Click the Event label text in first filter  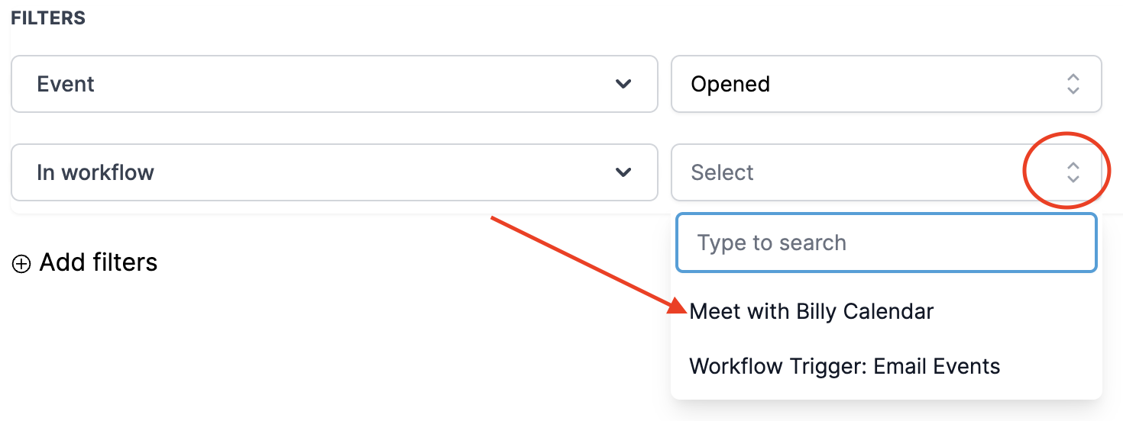pyautogui.click(x=66, y=84)
